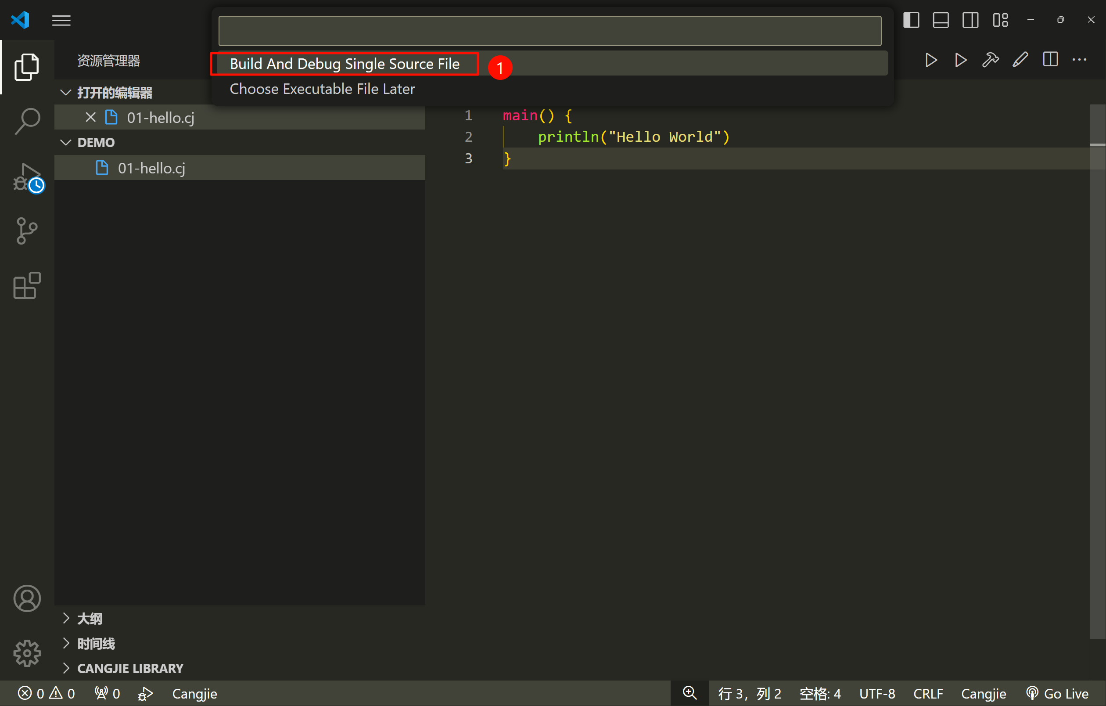Click Go Live in status bar

(x=1057, y=694)
